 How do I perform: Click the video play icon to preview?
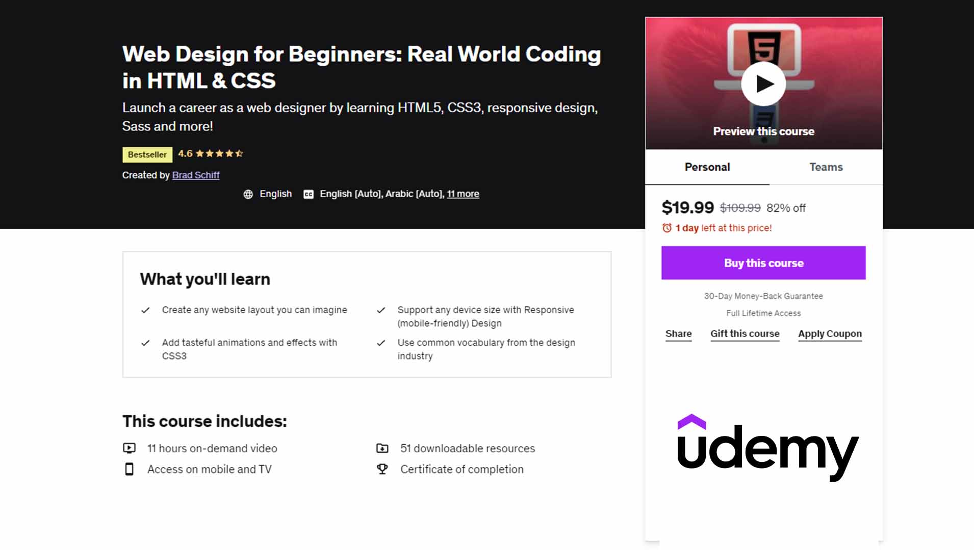(x=763, y=83)
